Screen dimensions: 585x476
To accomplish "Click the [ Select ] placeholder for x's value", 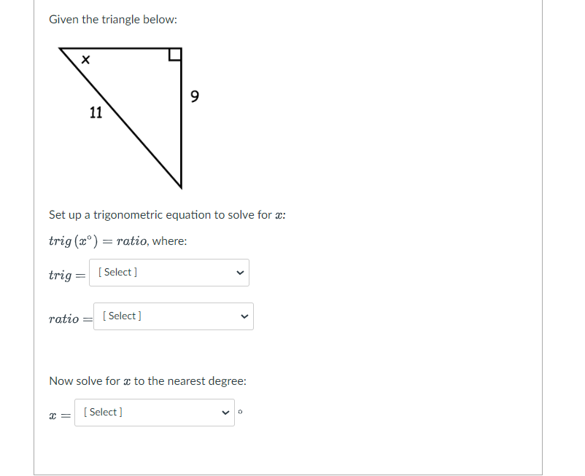I will [x=103, y=412].
